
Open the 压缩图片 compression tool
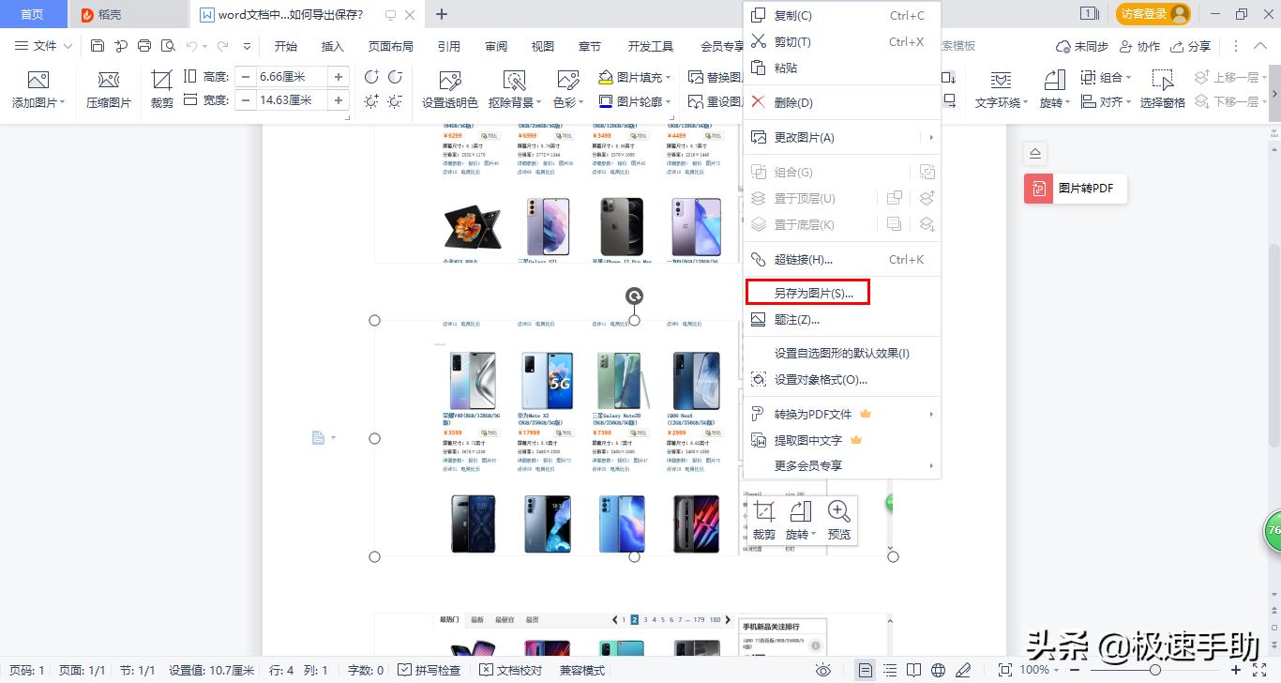pos(108,89)
